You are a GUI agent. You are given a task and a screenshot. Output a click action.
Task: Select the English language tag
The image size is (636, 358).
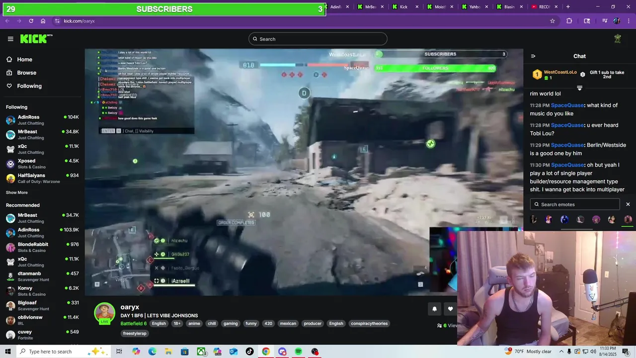point(159,324)
